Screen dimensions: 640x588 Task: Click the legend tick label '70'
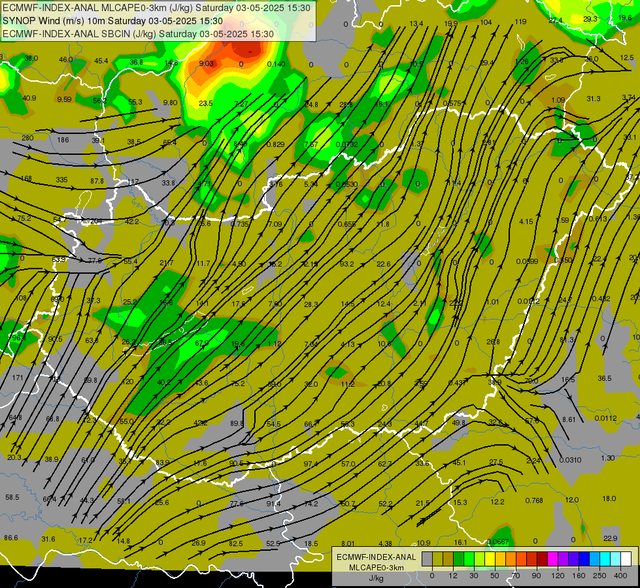(516, 576)
